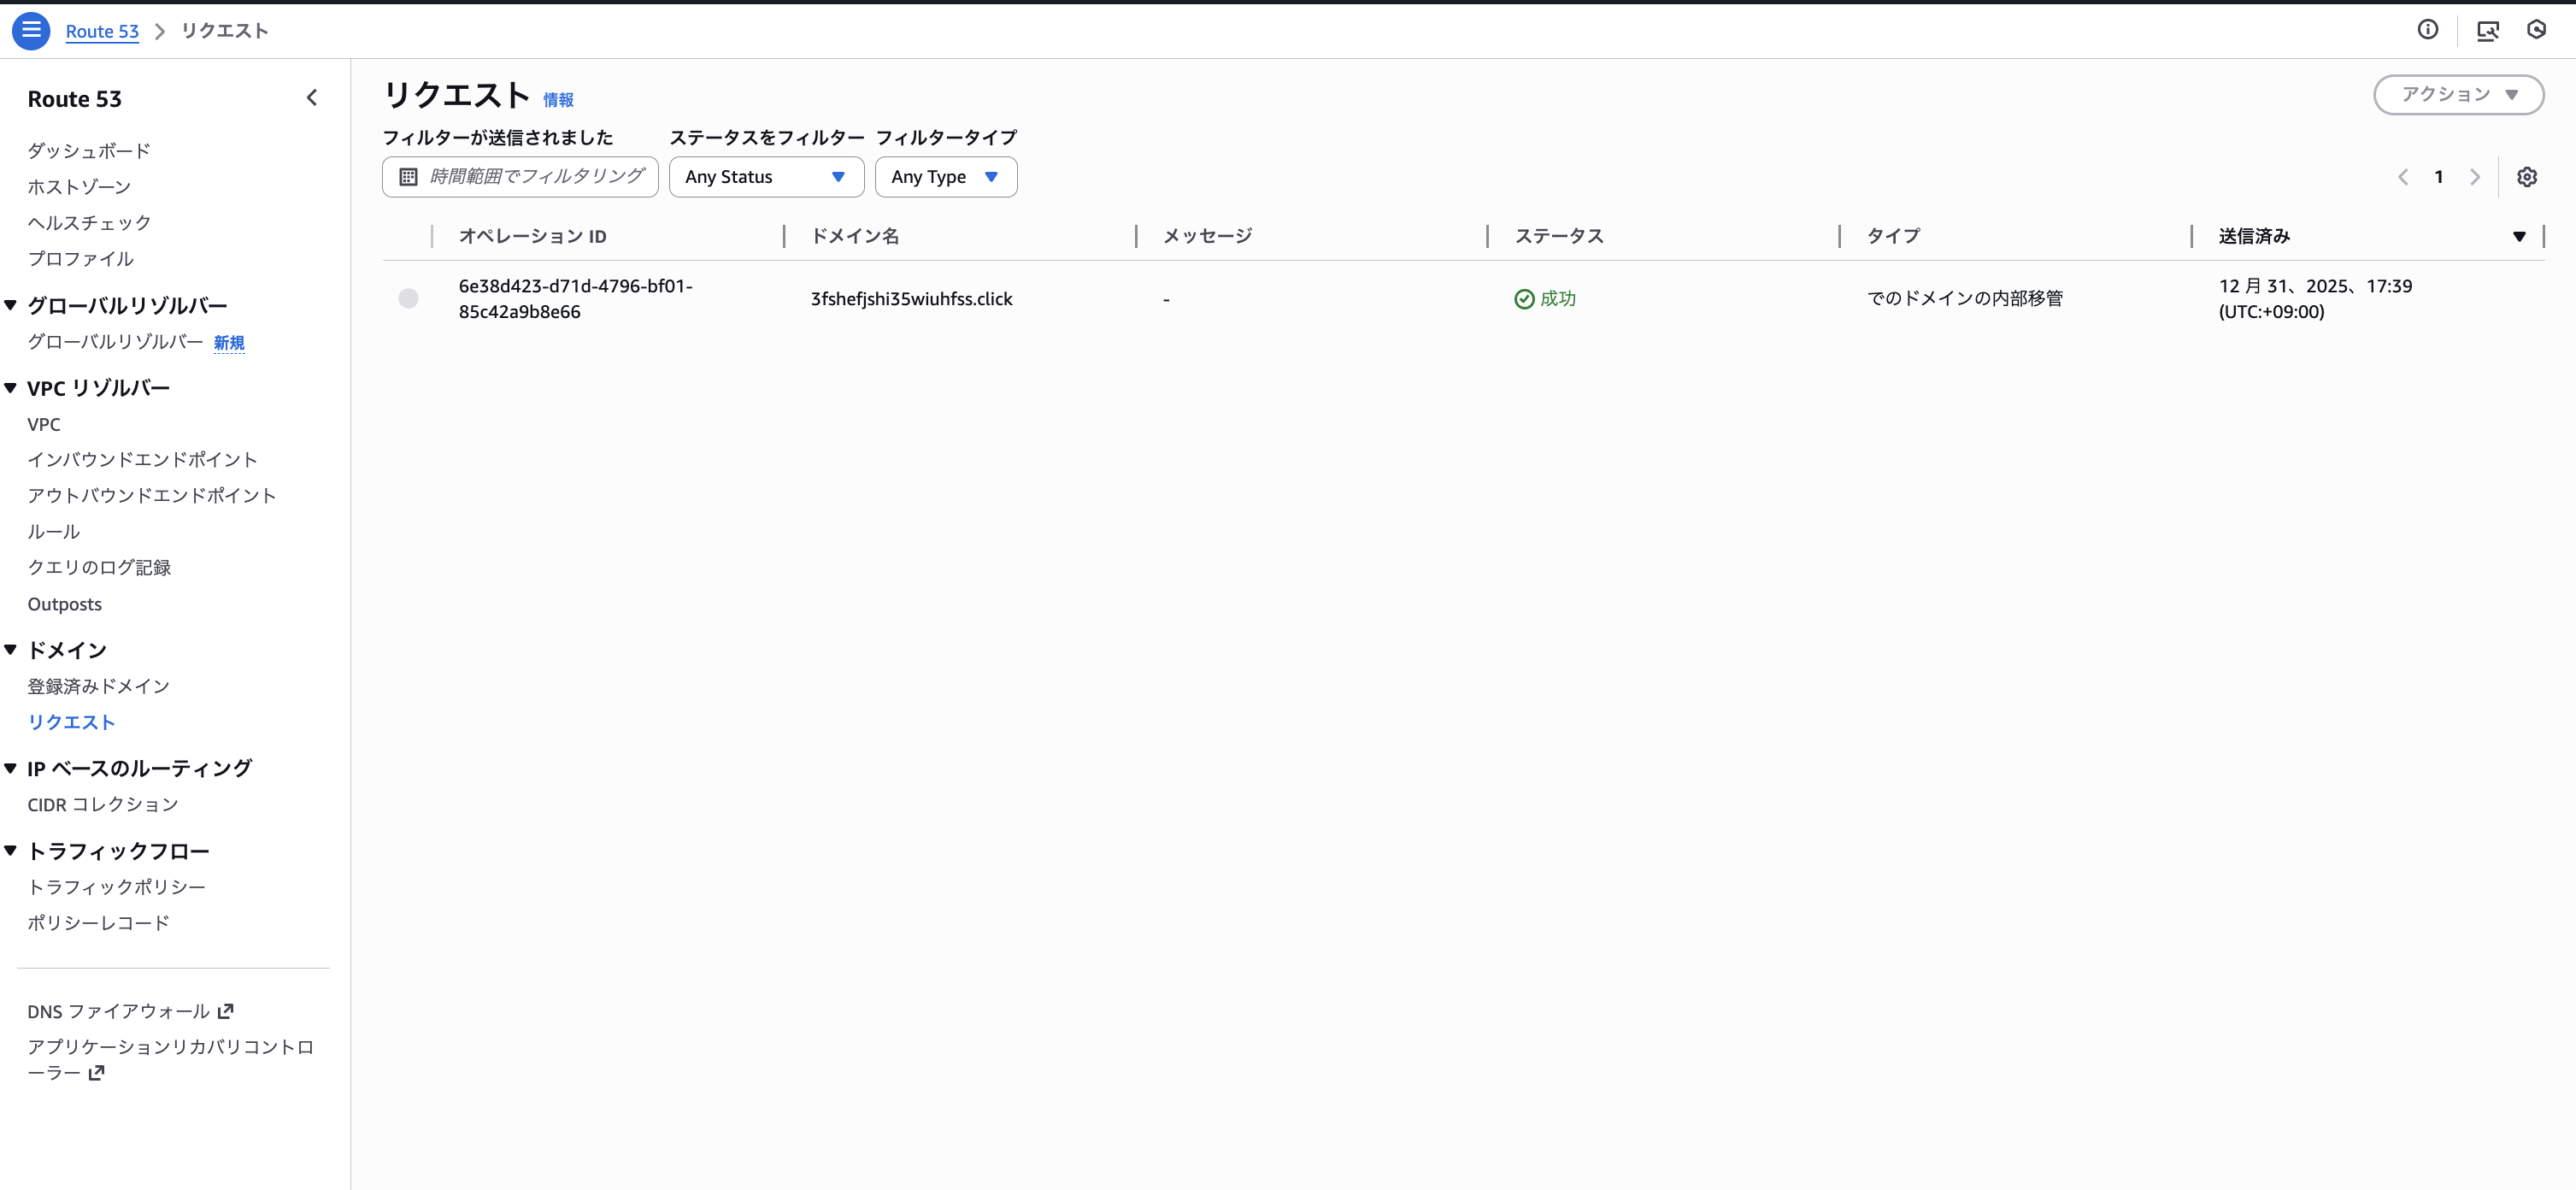Image resolution: width=2576 pixels, height=1190 pixels.
Task: Select リクエスト in the sidebar menu
Action: point(71,721)
